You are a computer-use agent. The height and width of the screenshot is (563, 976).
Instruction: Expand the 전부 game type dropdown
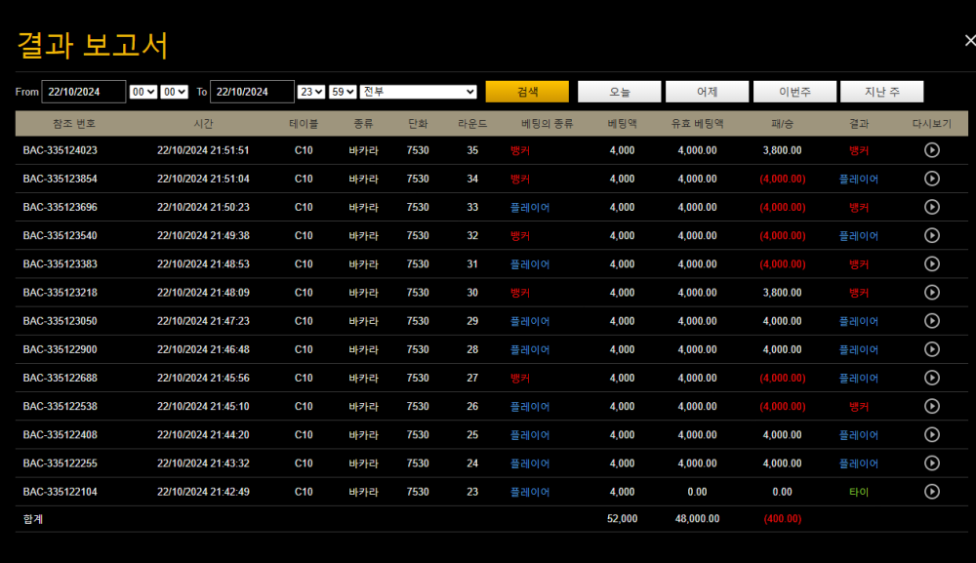[x=419, y=92]
